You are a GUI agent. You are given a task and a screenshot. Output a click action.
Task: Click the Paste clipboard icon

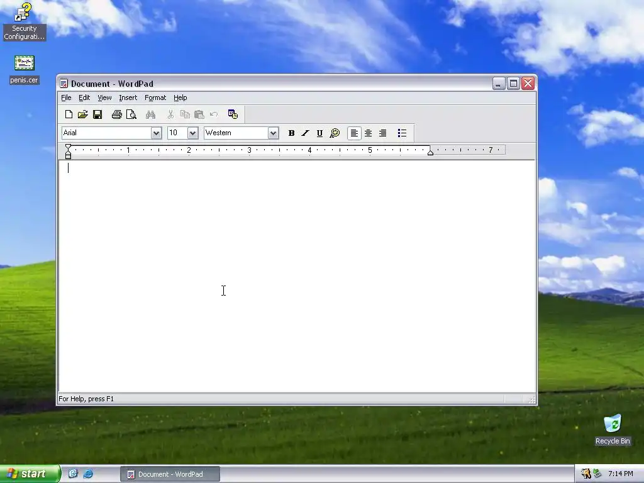(x=199, y=114)
